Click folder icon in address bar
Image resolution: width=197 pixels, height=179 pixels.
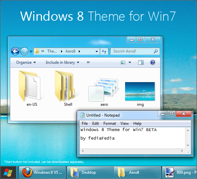tap(37, 51)
